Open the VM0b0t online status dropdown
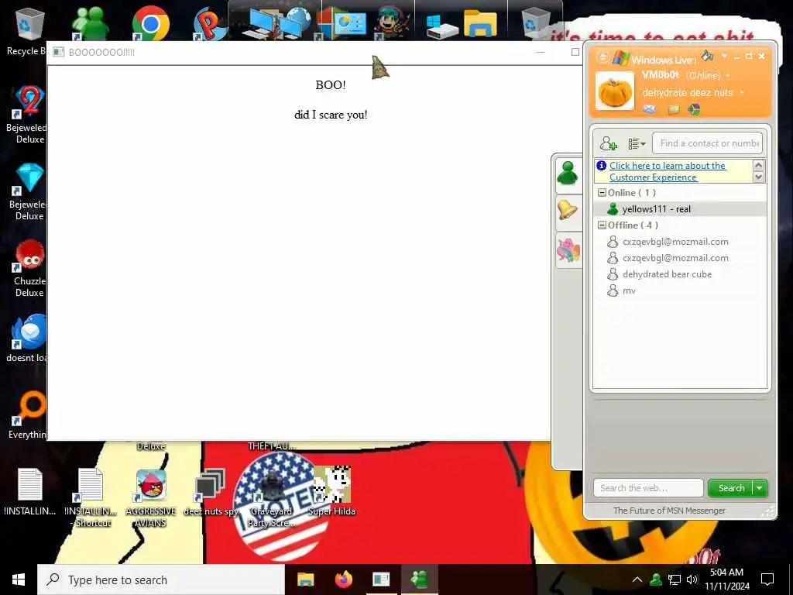The image size is (793, 595). point(728,76)
